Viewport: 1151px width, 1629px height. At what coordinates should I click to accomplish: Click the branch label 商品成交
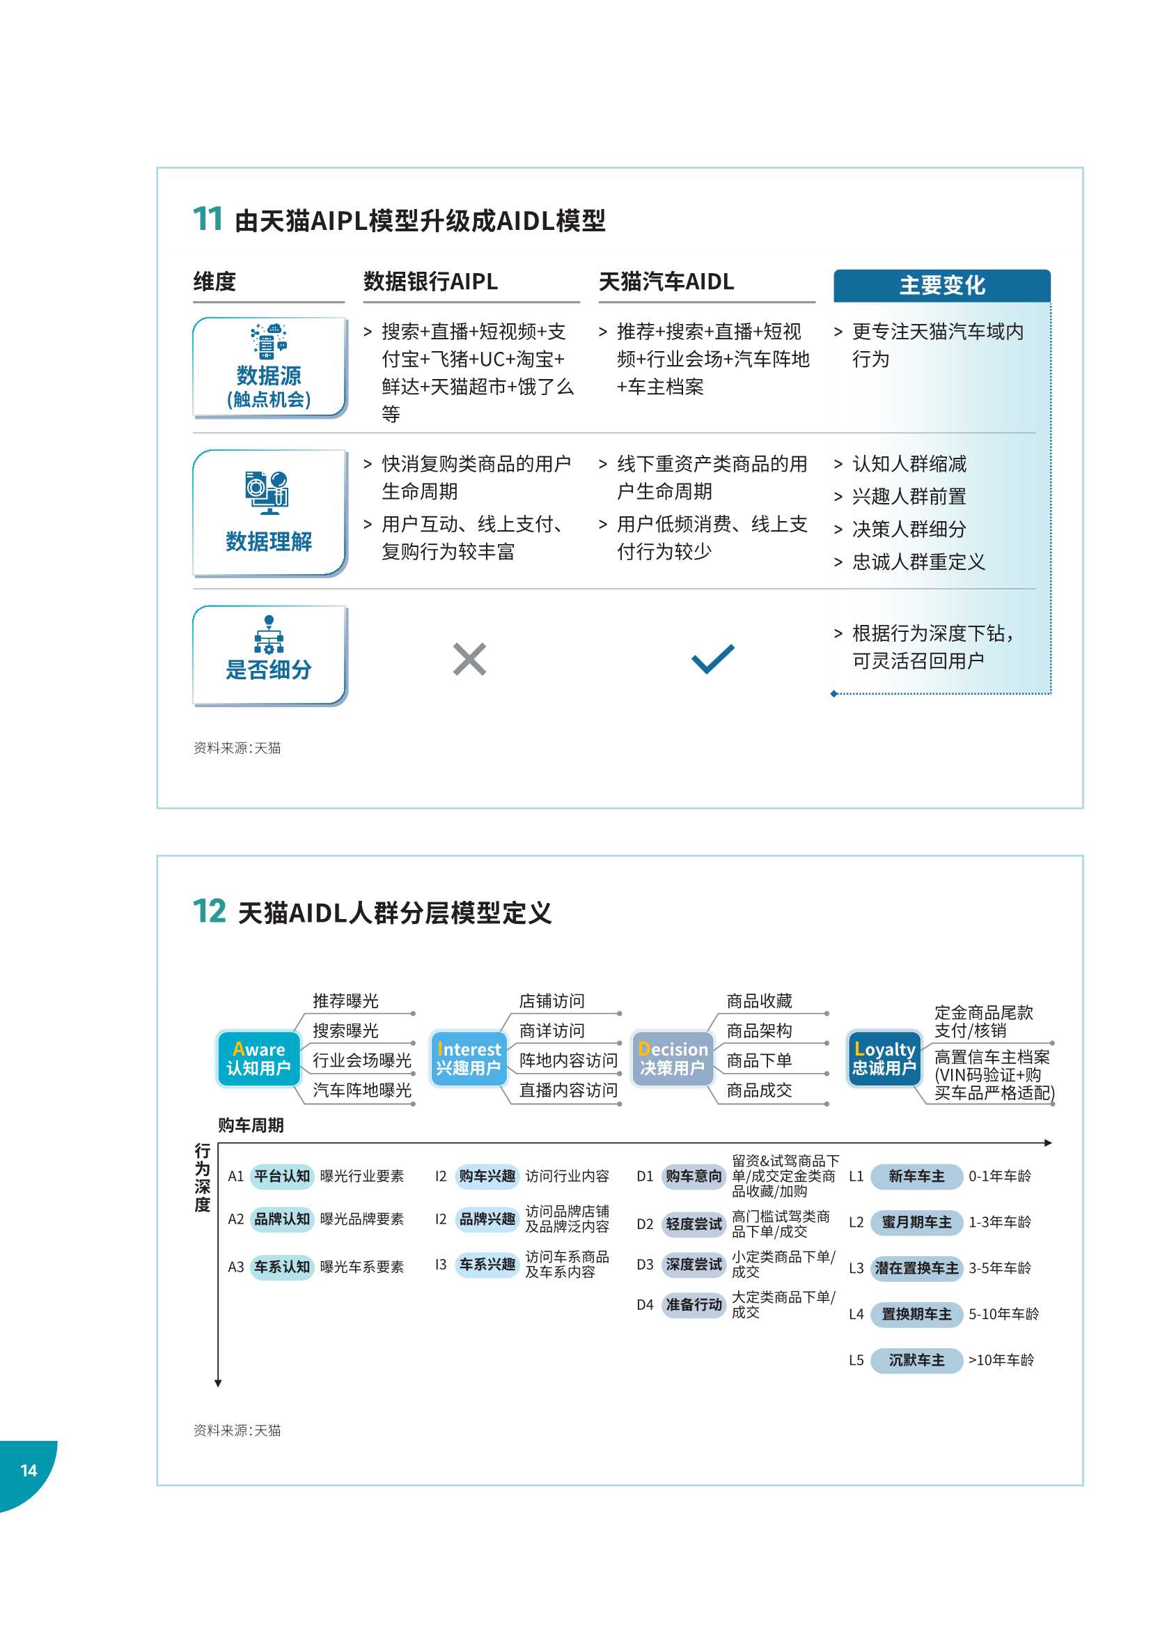[x=759, y=1090]
